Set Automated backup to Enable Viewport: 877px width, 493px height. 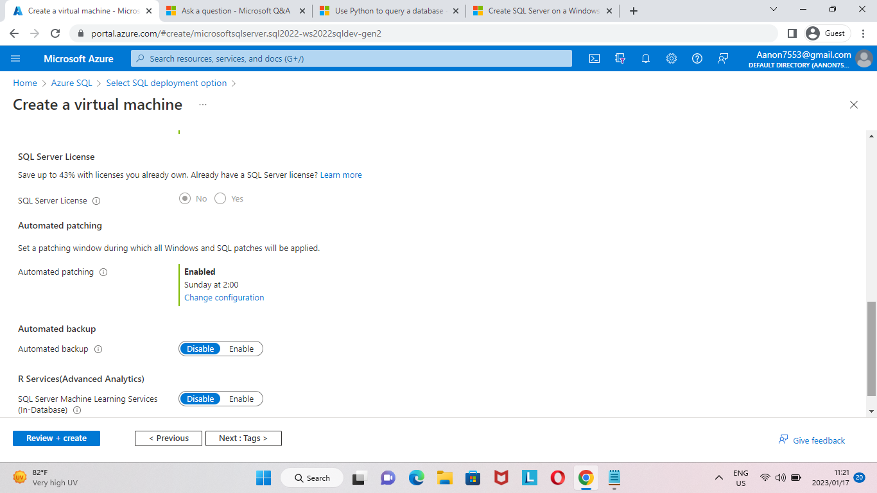point(241,349)
